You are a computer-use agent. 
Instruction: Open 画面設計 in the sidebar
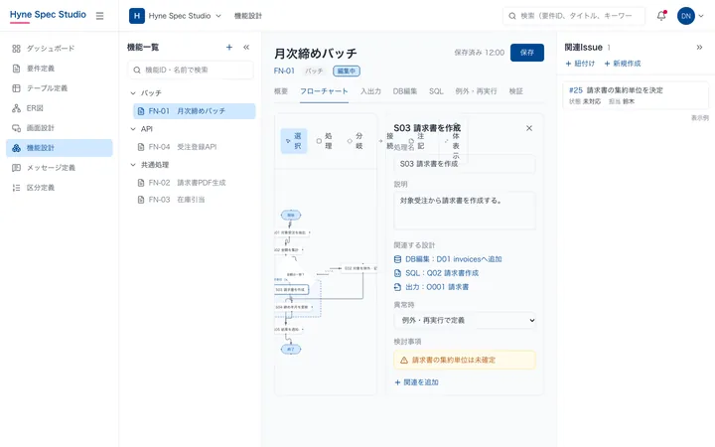pos(60,128)
